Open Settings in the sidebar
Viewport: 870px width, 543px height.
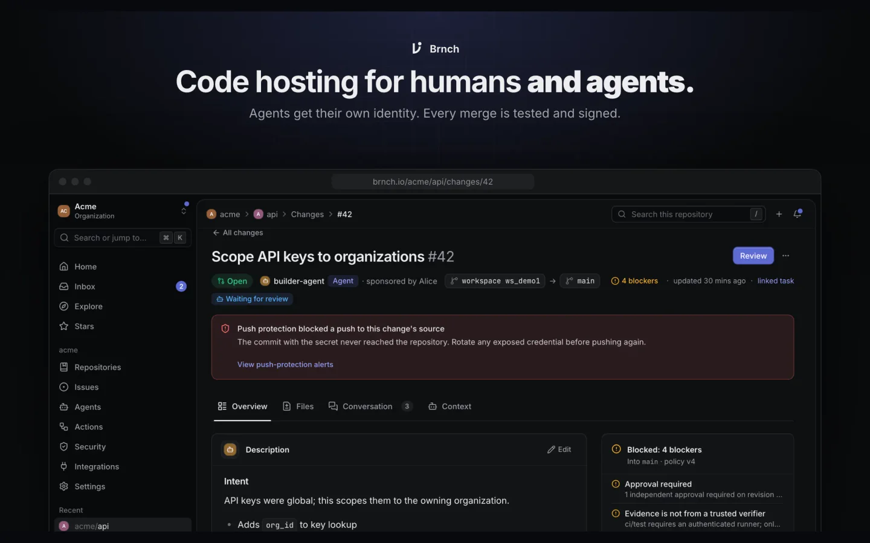(123, 487)
